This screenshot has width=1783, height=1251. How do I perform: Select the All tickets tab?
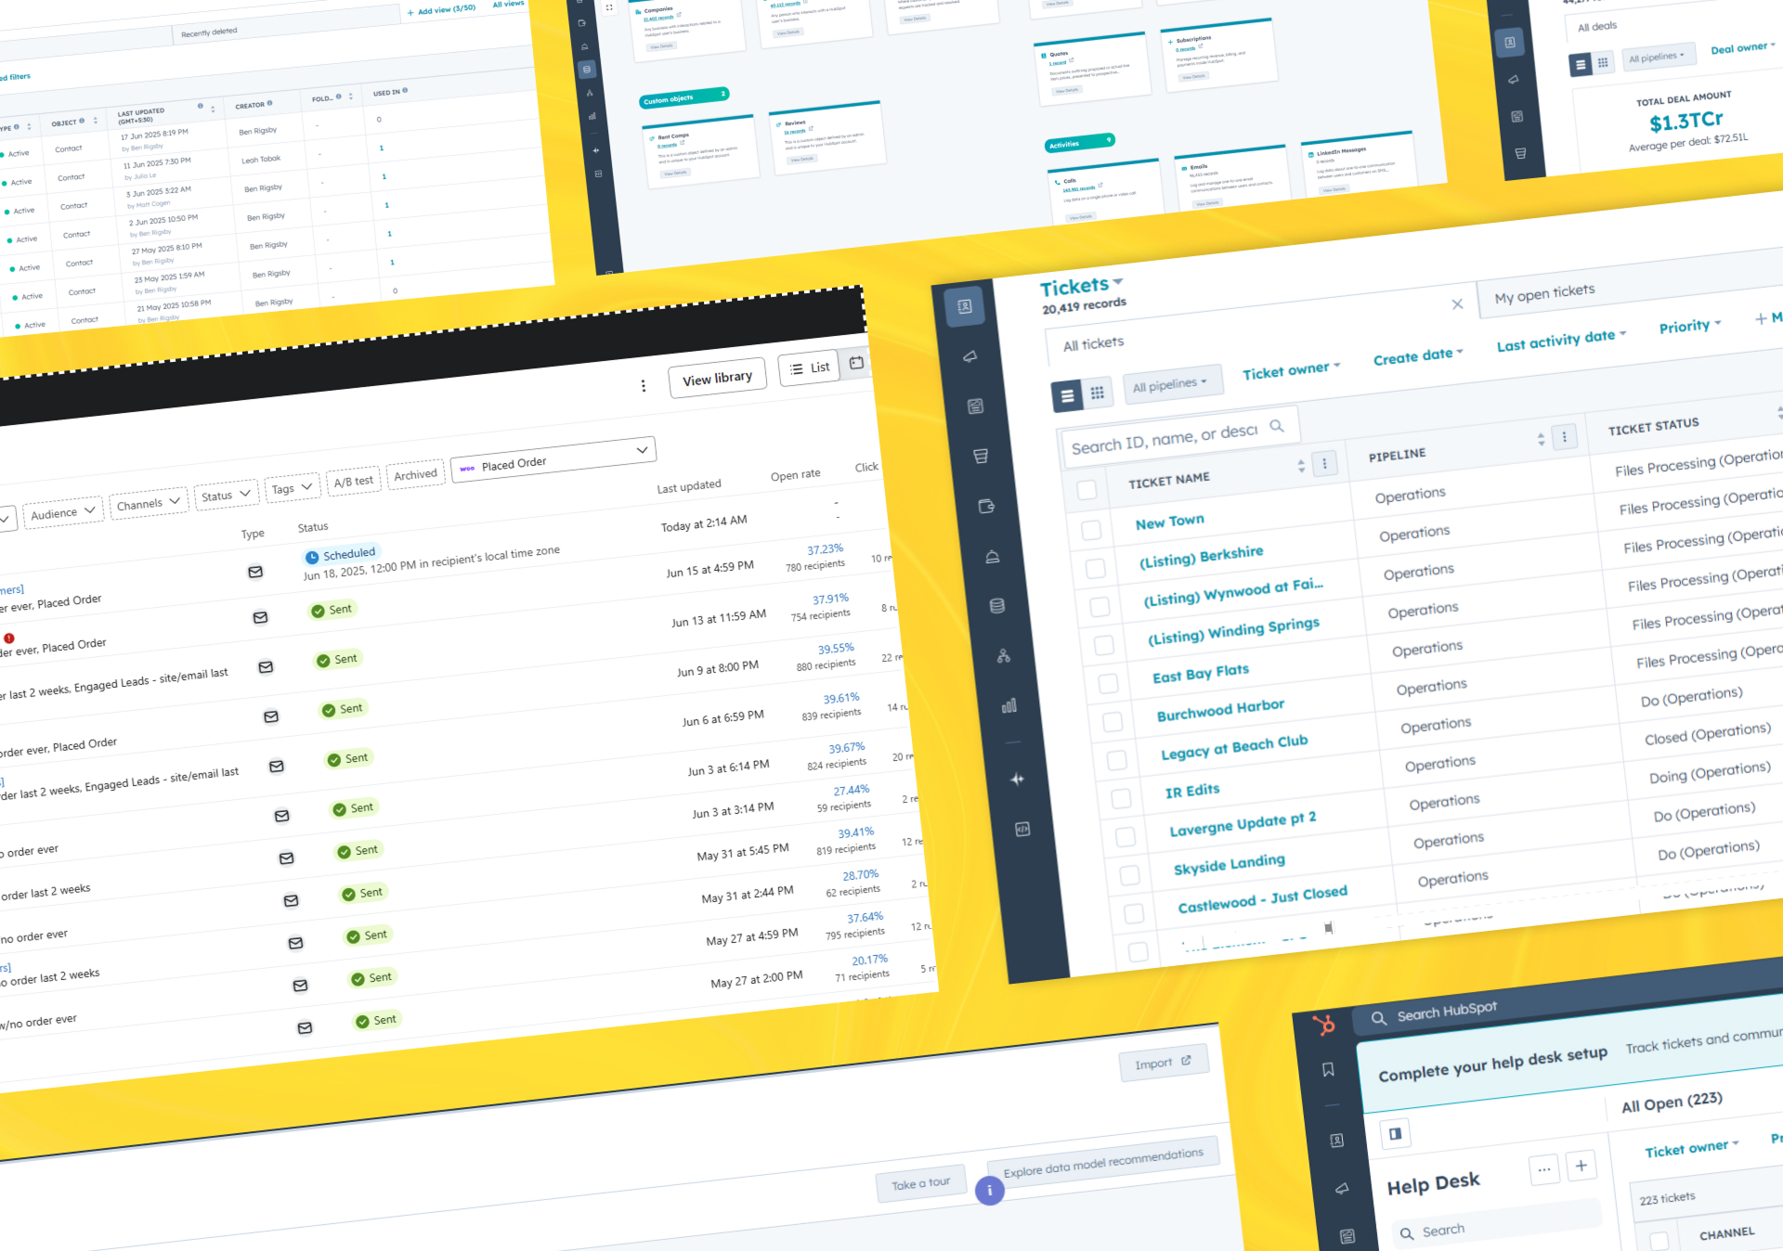pos(1093,344)
